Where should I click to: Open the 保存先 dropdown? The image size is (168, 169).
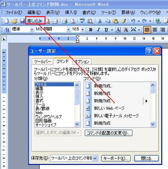pos(74,158)
